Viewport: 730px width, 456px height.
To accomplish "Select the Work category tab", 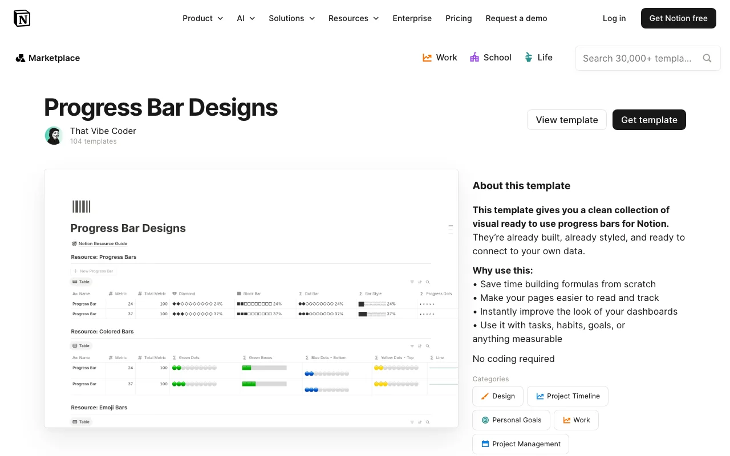I will point(440,58).
